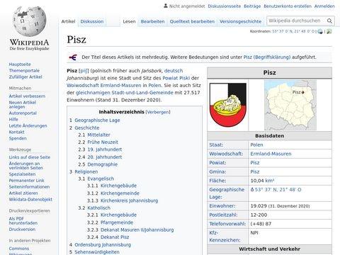Open the Diskussionsseite link in the header
340x255 pixels.
pyautogui.click(x=225, y=6)
